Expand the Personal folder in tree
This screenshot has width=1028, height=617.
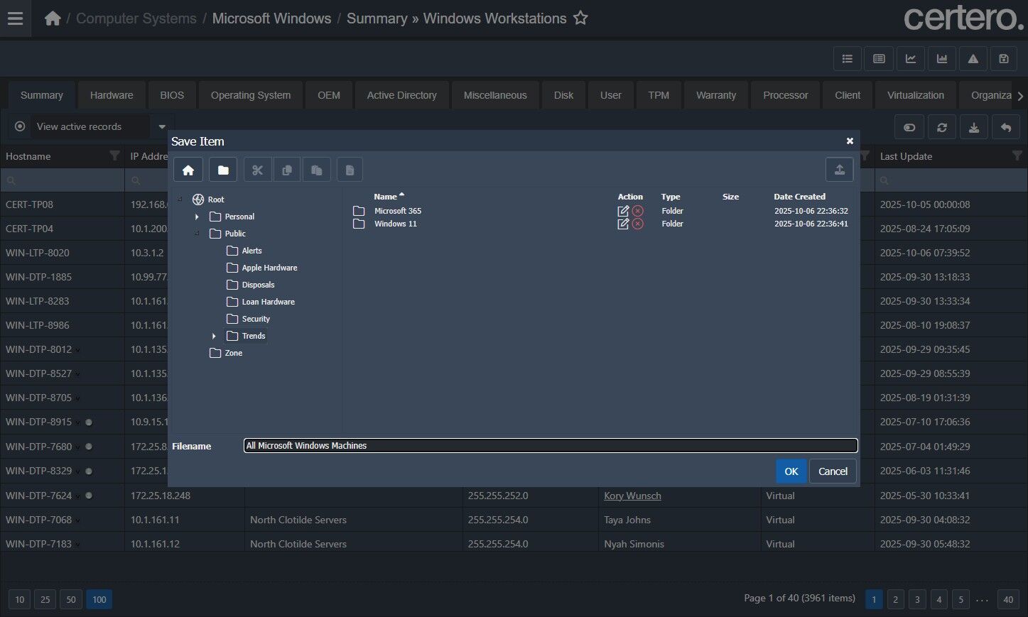click(198, 217)
